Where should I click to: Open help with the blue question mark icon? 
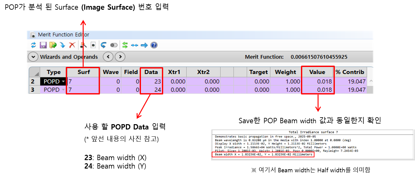click(154, 45)
